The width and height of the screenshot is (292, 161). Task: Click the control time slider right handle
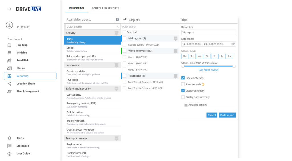pyautogui.click(x=234, y=66)
